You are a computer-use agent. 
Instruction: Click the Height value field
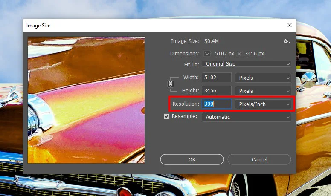(216, 91)
